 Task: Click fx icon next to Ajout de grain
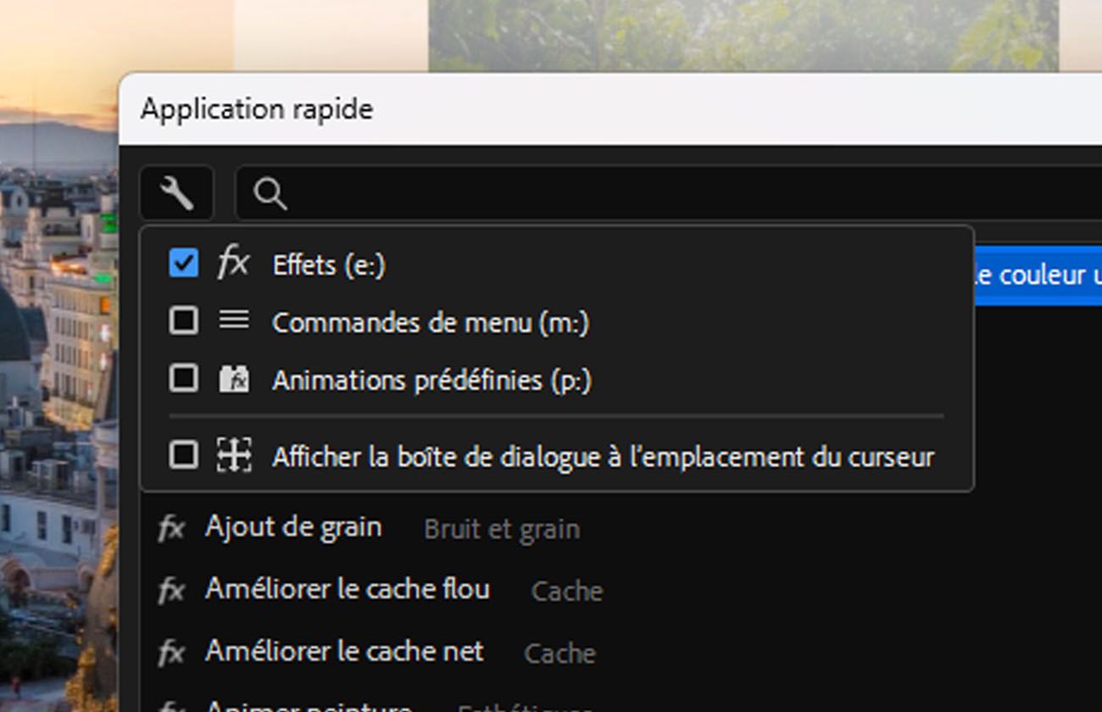pyautogui.click(x=171, y=529)
